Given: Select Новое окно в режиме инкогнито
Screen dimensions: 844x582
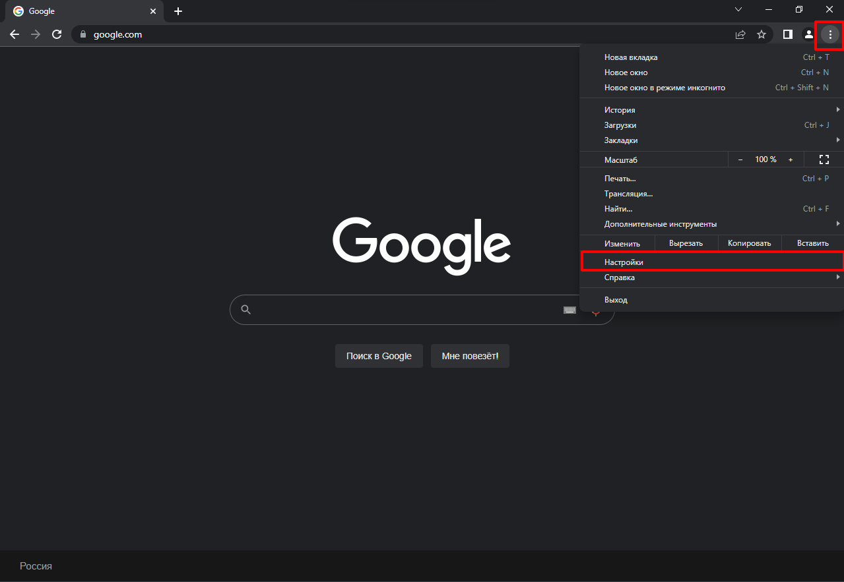Looking at the screenshot, I should coord(665,88).
